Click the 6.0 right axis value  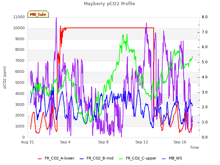point(205,47)
